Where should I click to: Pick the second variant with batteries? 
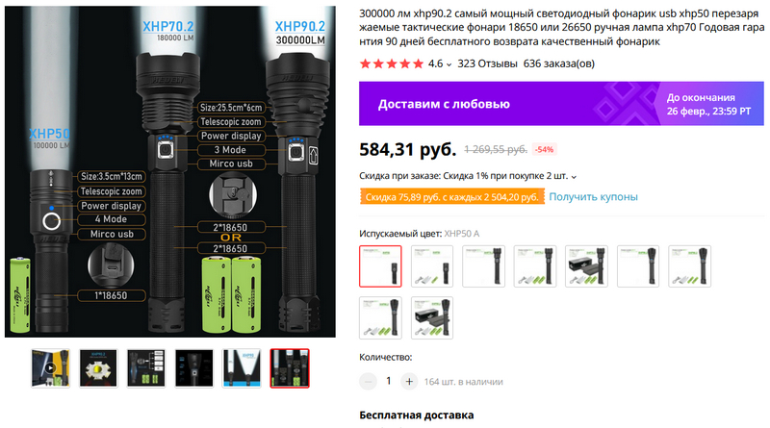[431, 266]
